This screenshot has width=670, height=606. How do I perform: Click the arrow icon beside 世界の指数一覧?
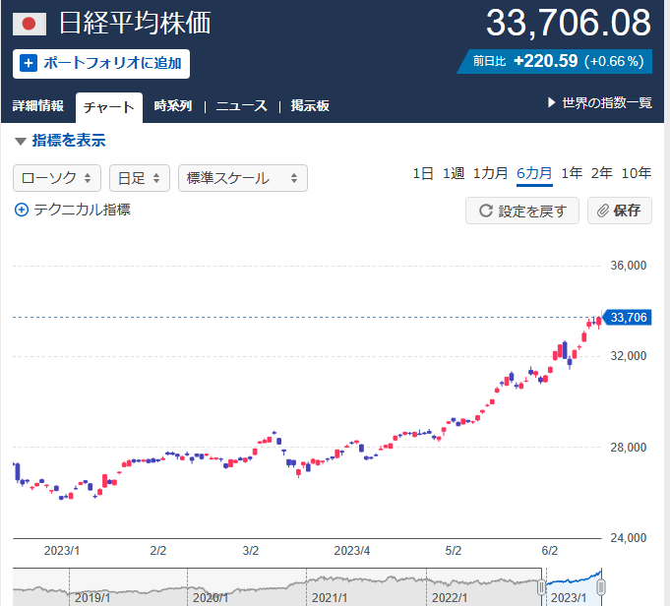point(552,103)
